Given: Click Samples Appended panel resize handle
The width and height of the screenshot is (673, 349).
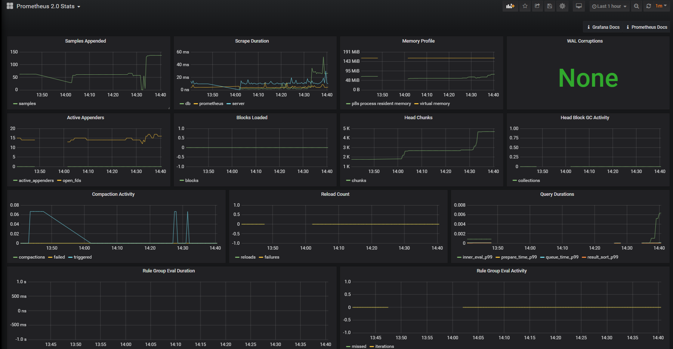Looking at the screenshot, I should pyautogui.click(x=169, y=108).
